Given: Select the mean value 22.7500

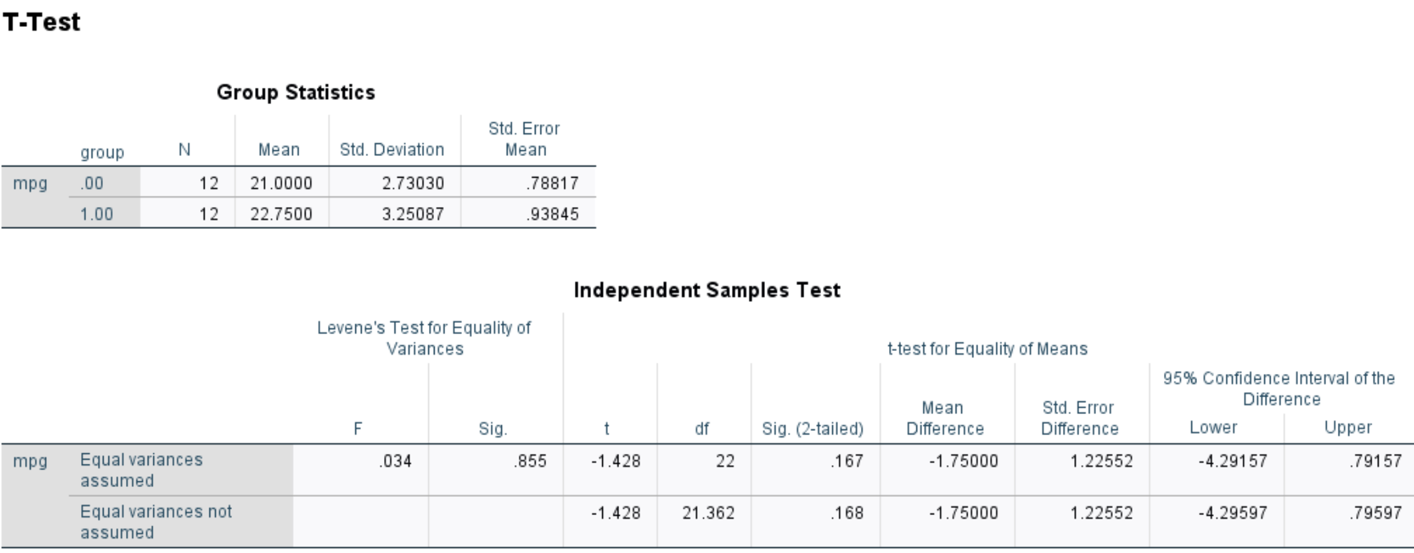Looking at the screenshot, I should pos(281,214).
